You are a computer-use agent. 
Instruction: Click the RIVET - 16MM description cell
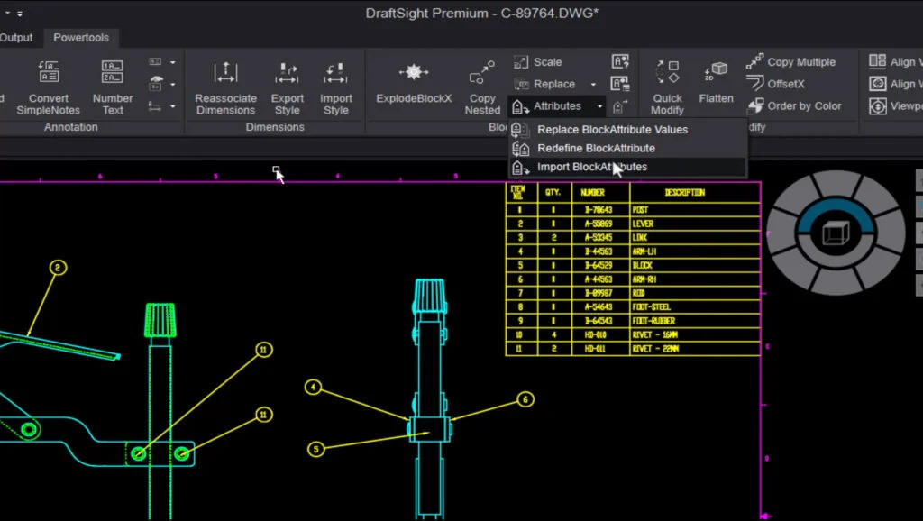(x=695, y=334)
